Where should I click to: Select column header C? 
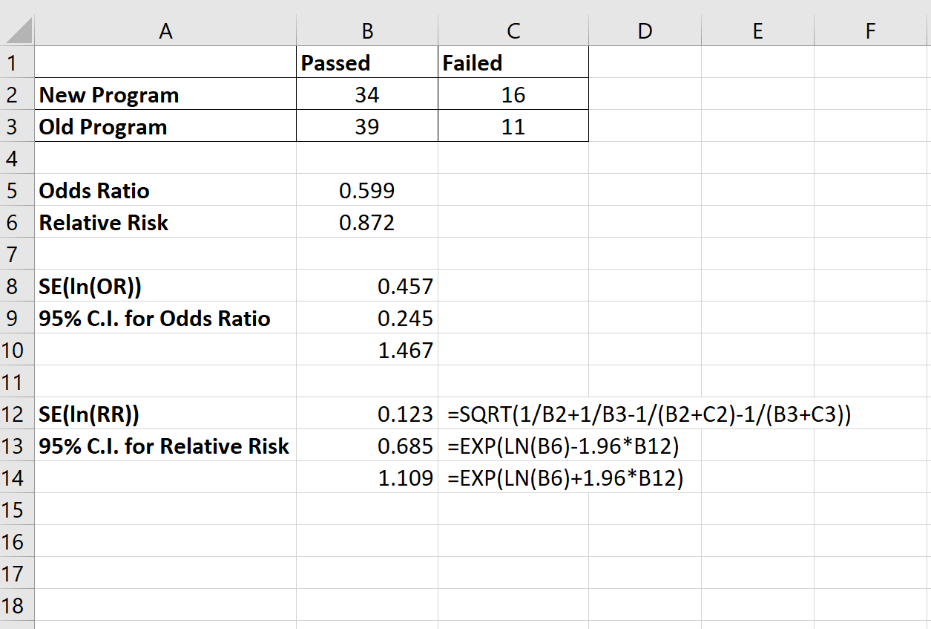pos(513,30)
